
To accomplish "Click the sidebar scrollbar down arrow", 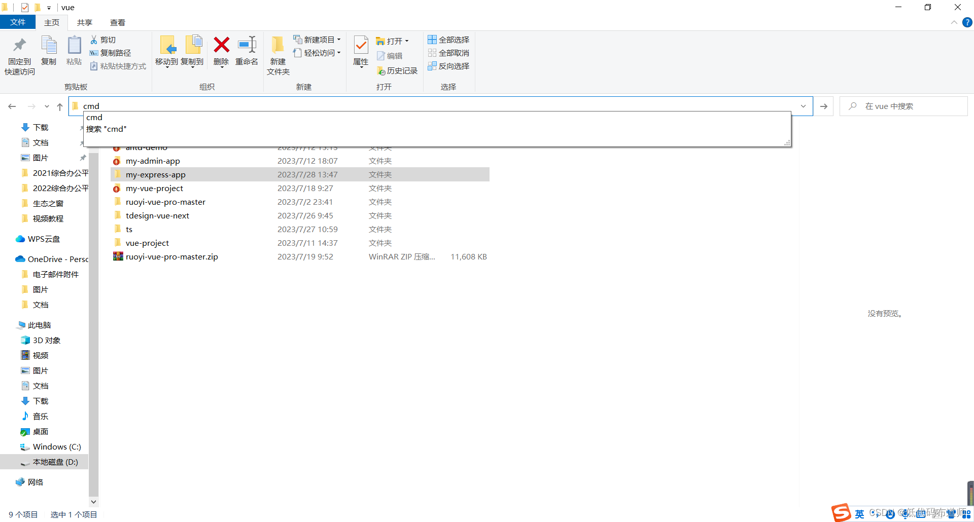I will pos(93,502).
